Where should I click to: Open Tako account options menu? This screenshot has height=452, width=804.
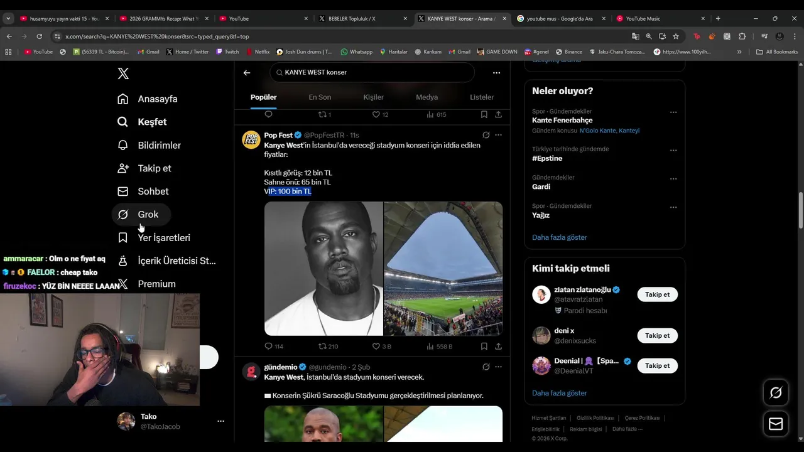point(220,421)
